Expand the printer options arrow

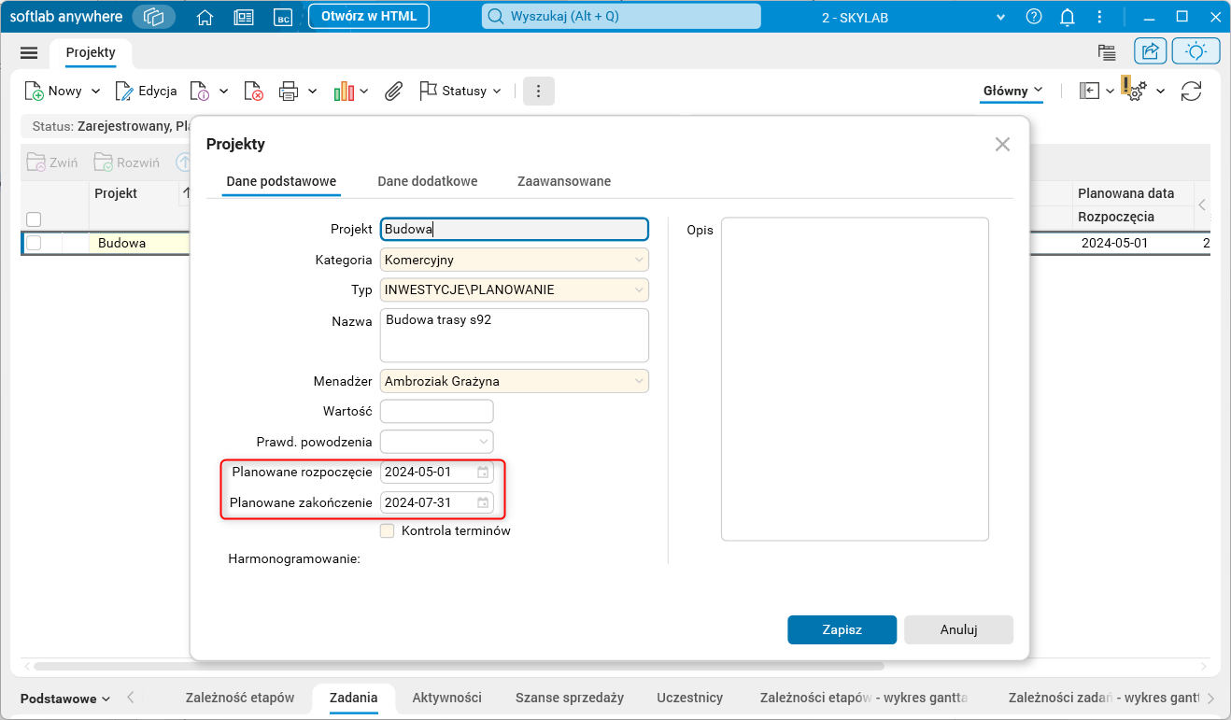tap(313, 91)
